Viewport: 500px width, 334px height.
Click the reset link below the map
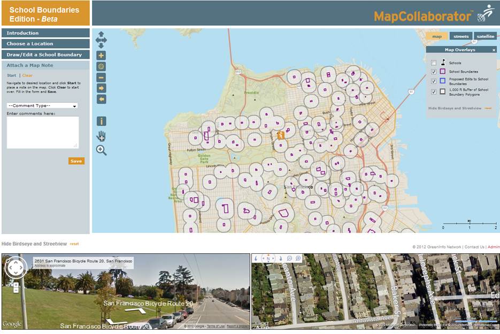click(74, 244)
